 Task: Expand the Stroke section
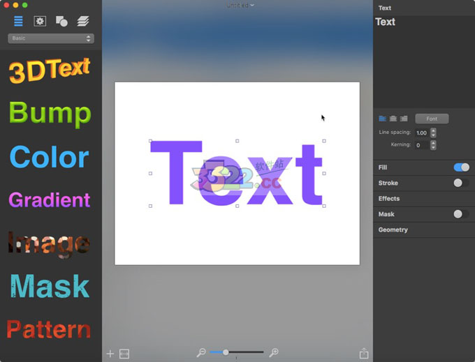[x=388, y=183]
